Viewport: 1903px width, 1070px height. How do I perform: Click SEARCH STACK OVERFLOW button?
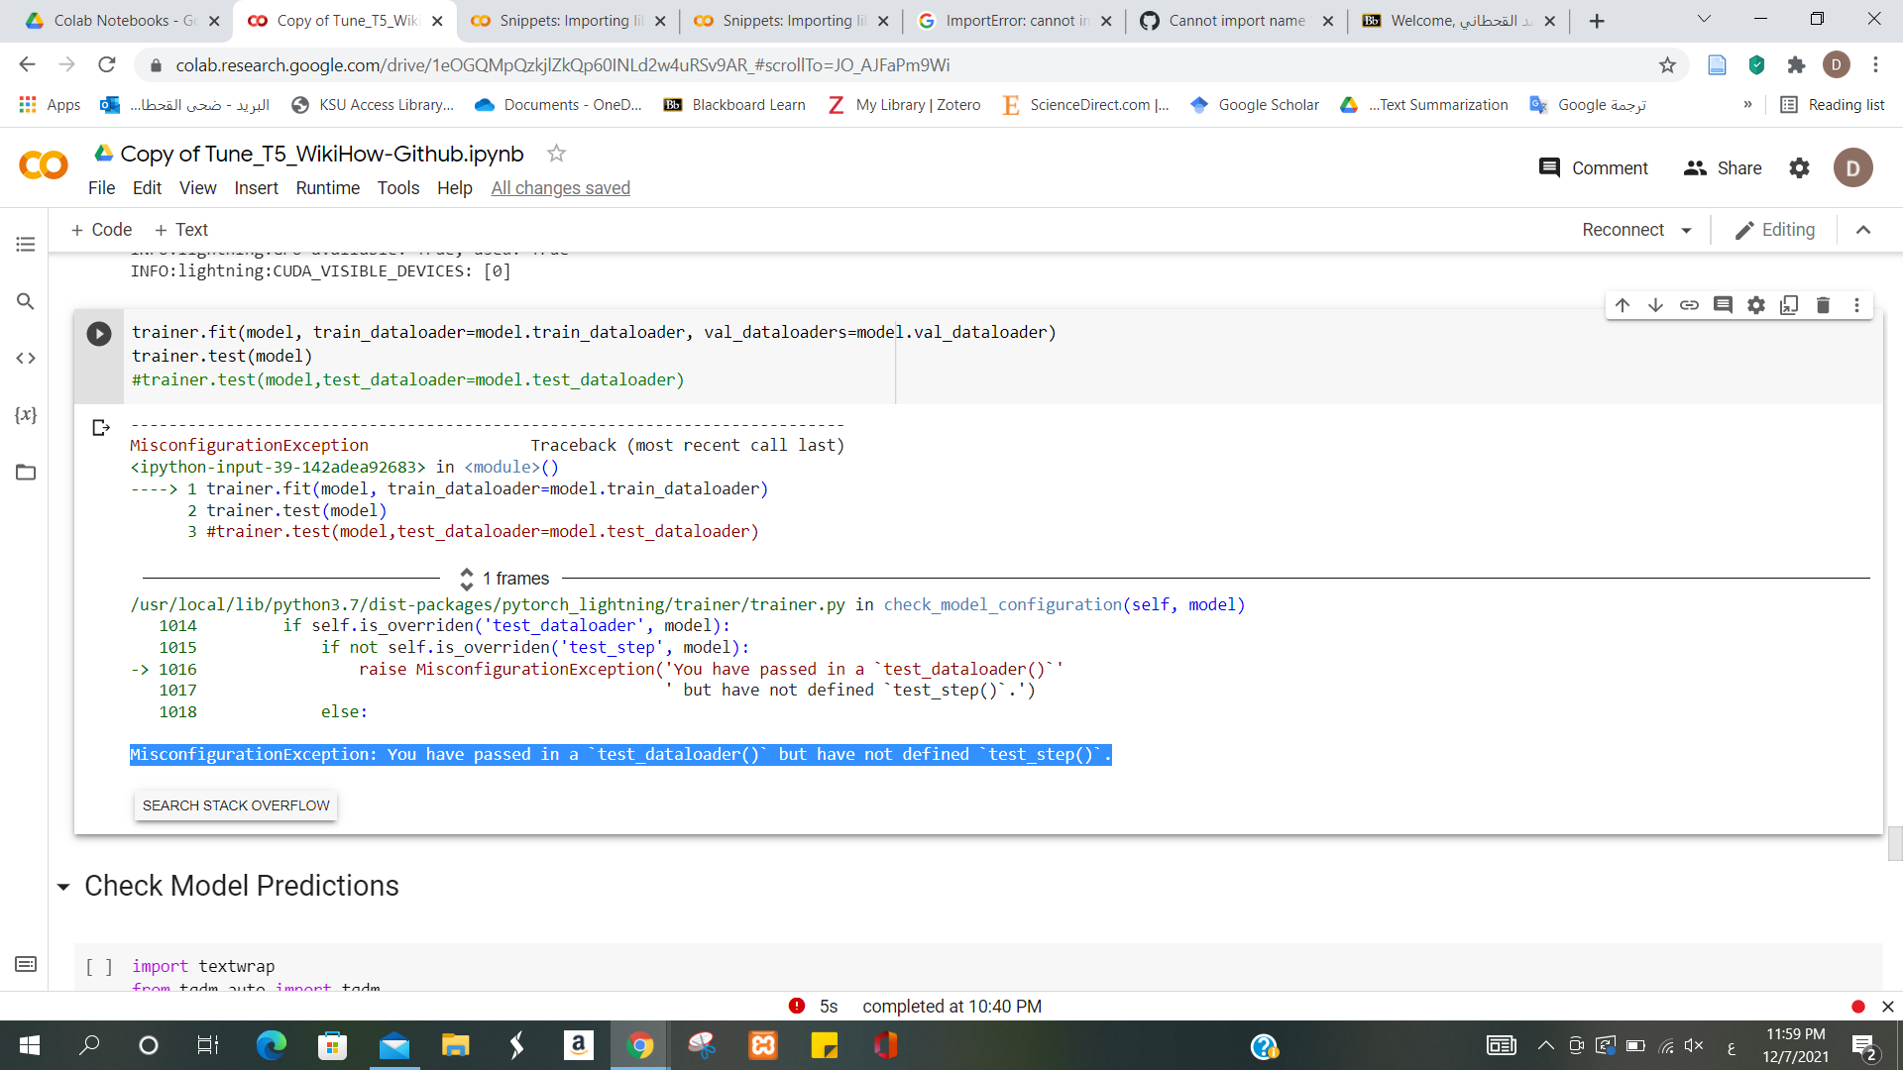coord(236,805)
